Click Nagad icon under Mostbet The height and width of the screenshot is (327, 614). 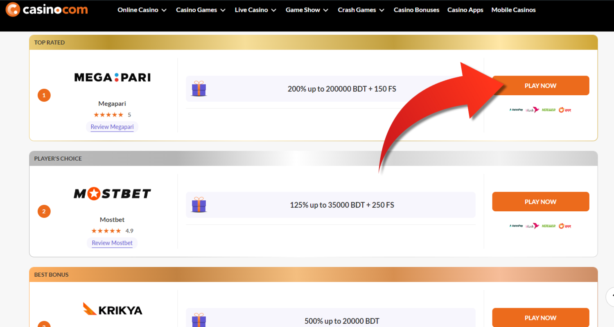[x=564, y=226]
